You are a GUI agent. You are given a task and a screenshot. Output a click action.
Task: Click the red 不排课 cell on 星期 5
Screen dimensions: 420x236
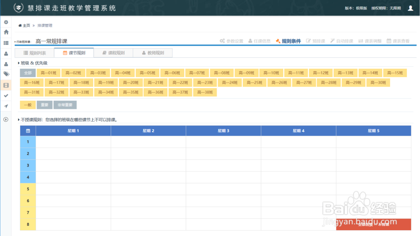point(374,225)
